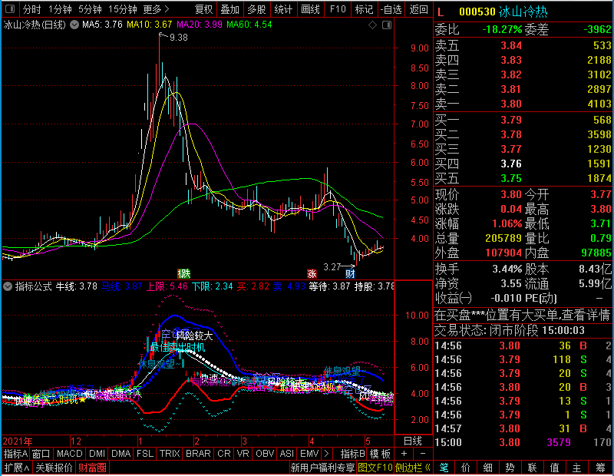Open 图文F10 link
614x476 pixels.
[x=375, y=468]
